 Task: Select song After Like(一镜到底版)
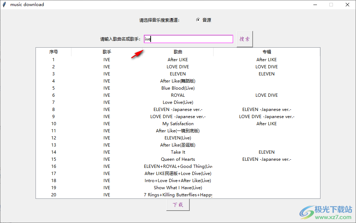pos(178,131)
